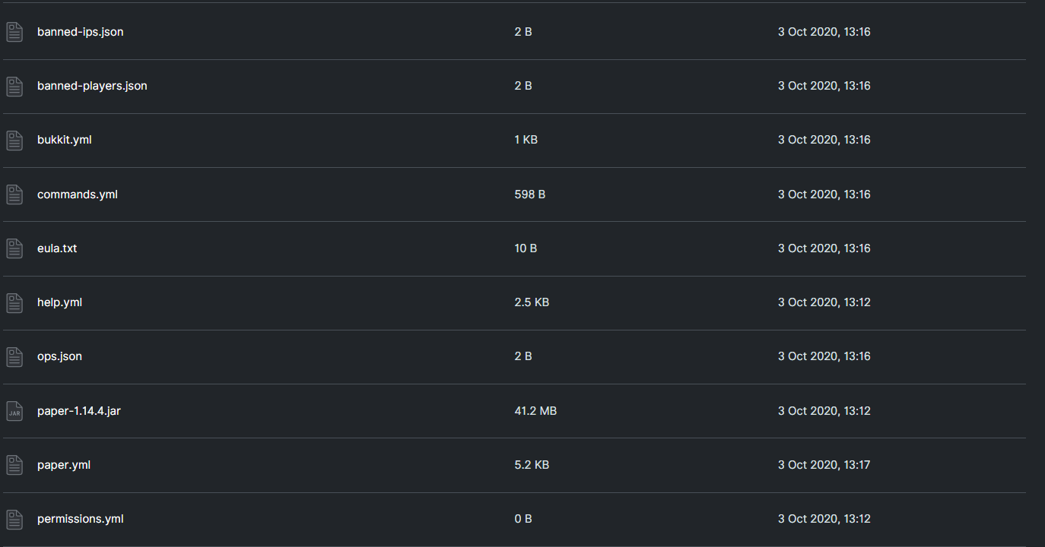This screenshot has height=547, width=1045.
Task: Click the file icon next to help.yml
Action: point(14,302)
